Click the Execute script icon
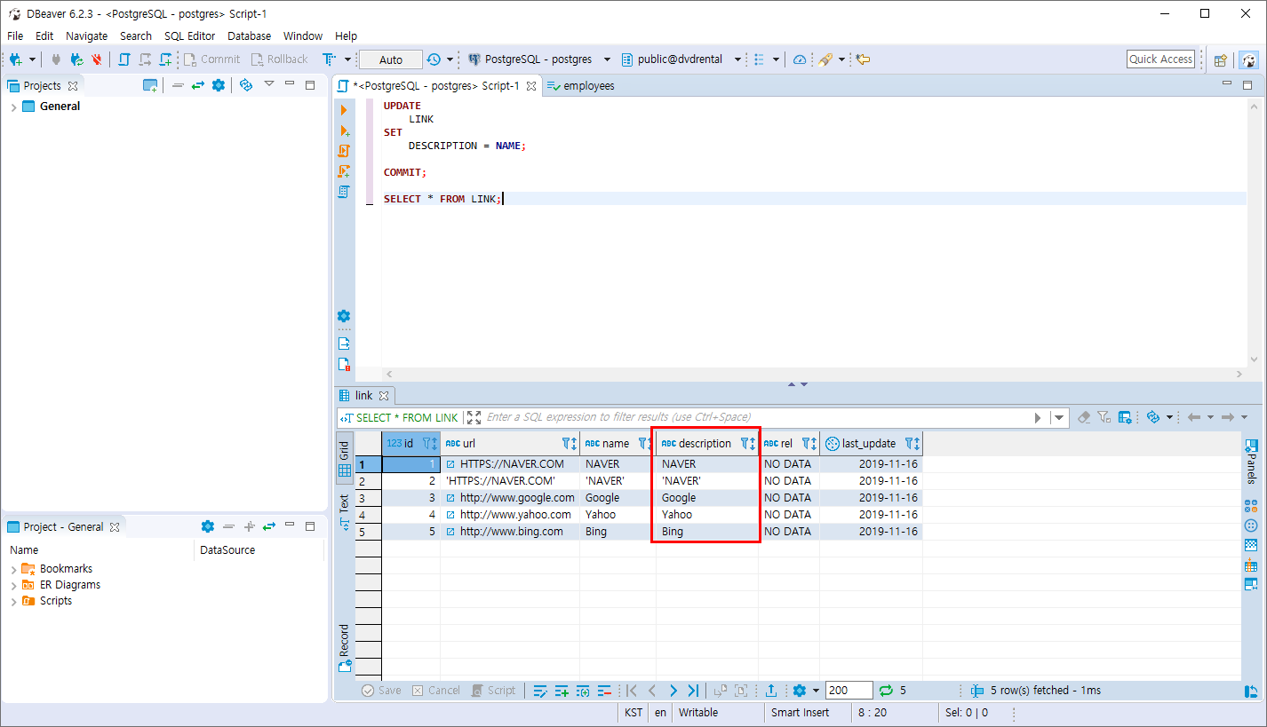The width and height of the screenshot is (1267, 727). click(345, 151)
